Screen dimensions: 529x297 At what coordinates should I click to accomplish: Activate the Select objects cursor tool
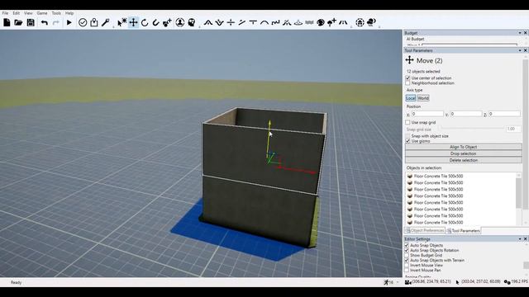122,22
